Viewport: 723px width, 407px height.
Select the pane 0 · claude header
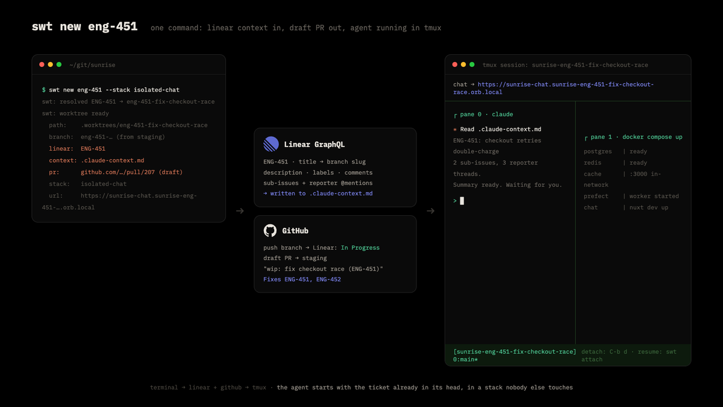tap(483, 115)
